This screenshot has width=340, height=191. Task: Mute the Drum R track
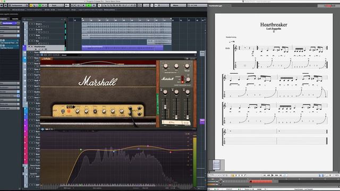[30, 30]
